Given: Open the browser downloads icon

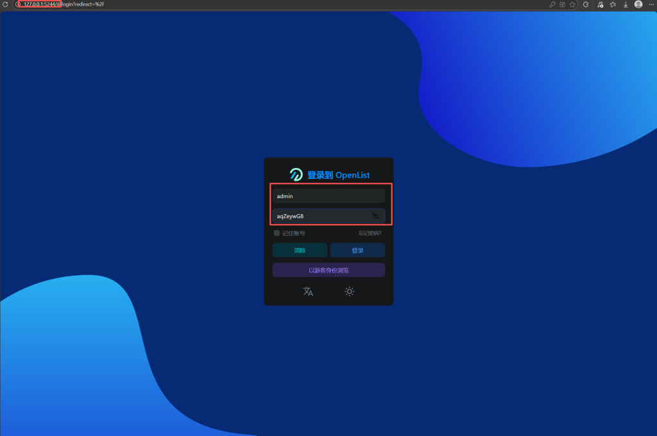Looking at the screenshot, I should [626, 4].
